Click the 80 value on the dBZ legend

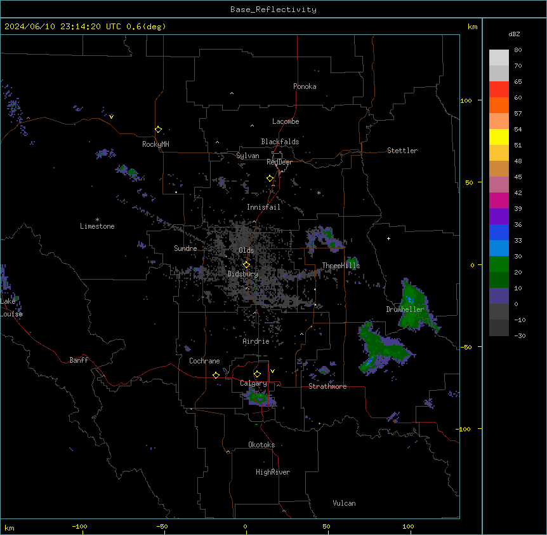click(x=518, y=50)
